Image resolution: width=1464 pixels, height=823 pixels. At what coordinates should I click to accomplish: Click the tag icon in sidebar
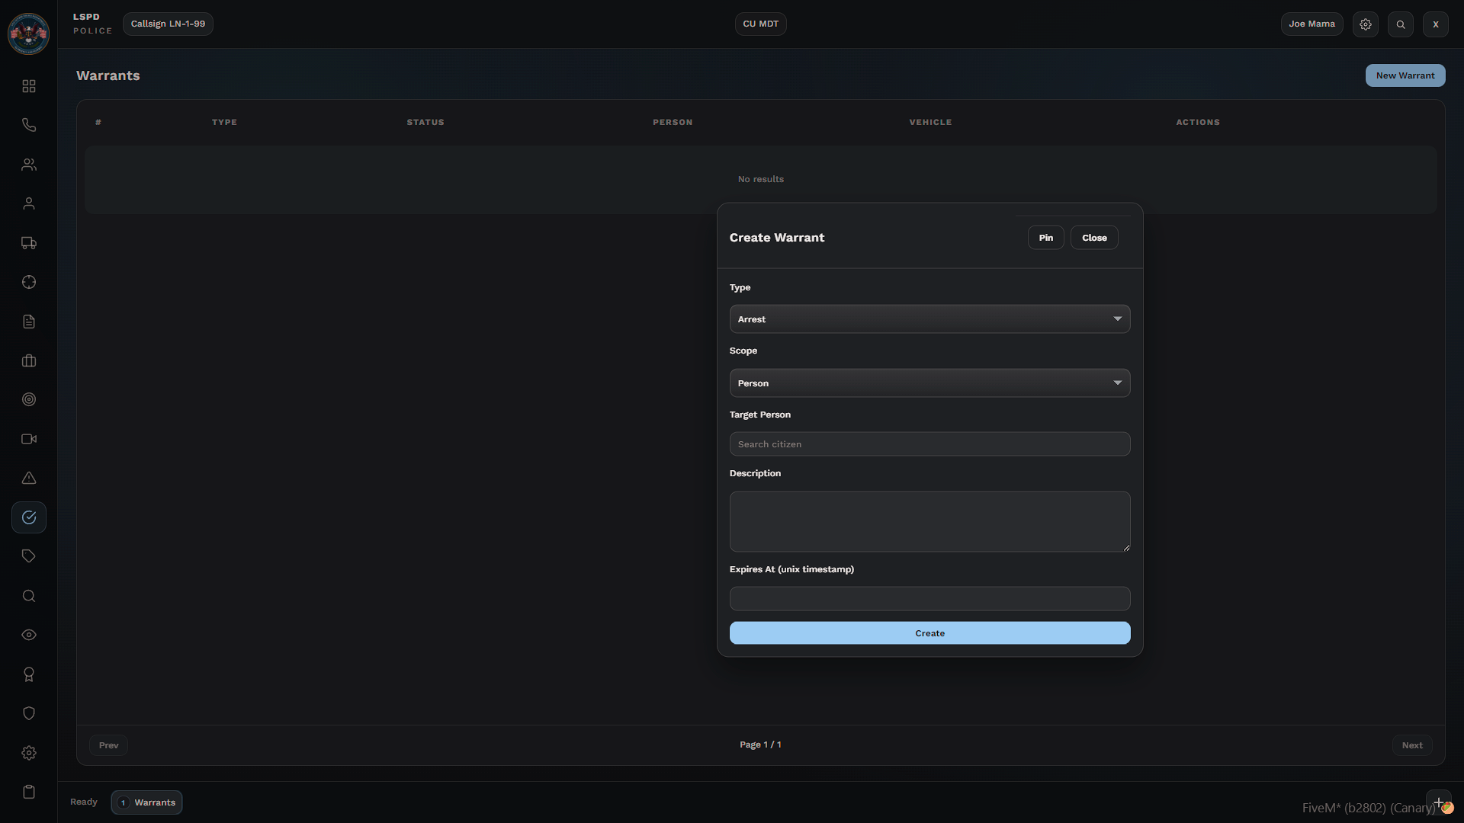pyautogui.click(x=29, y=556)
